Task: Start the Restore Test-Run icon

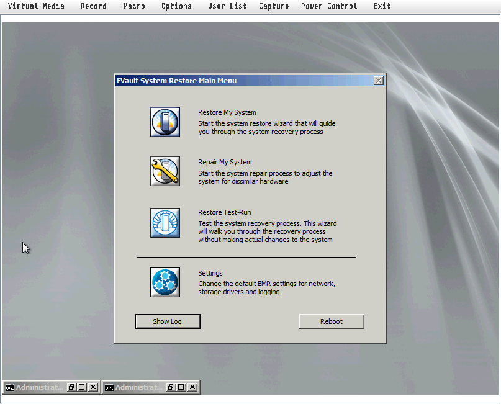Action: [x=165, y=223]
